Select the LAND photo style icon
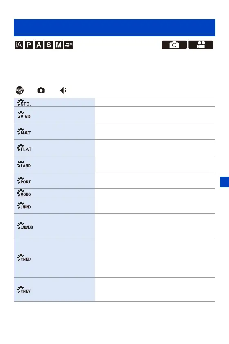The image size is (229, 344). tap(24, 164)
